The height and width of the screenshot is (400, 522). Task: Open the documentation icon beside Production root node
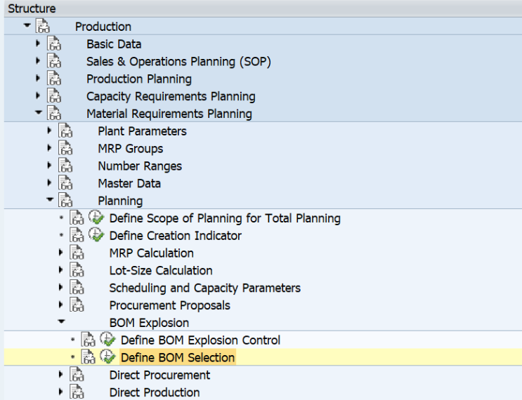coord(43,26)
